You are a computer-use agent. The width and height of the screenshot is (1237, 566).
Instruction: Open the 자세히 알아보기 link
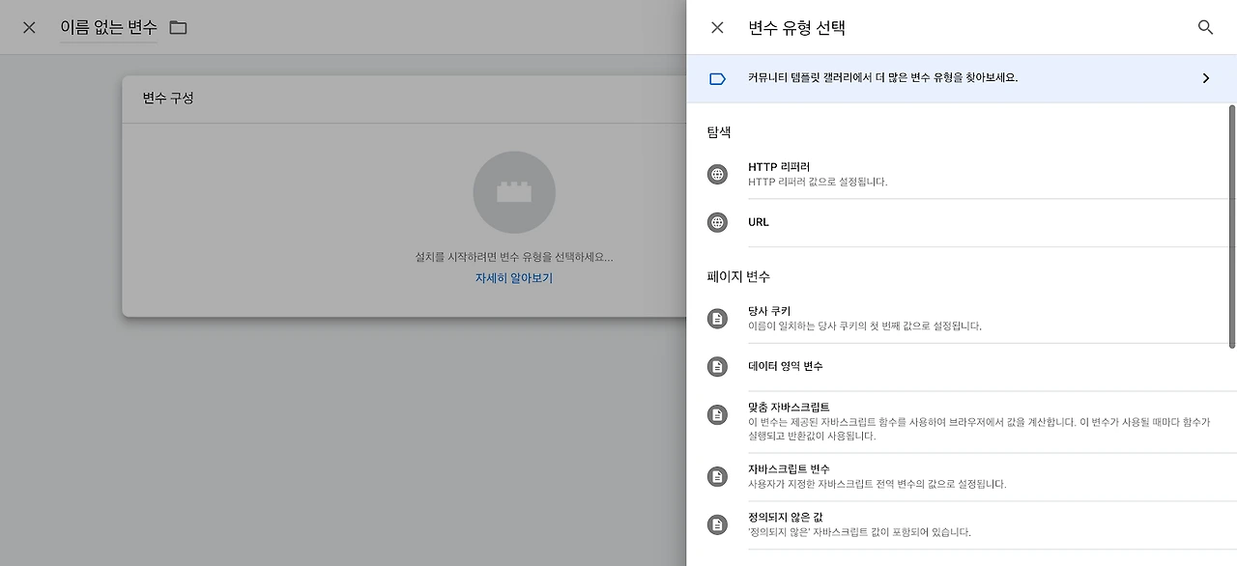pyautogui.click(x=514, y=278)
